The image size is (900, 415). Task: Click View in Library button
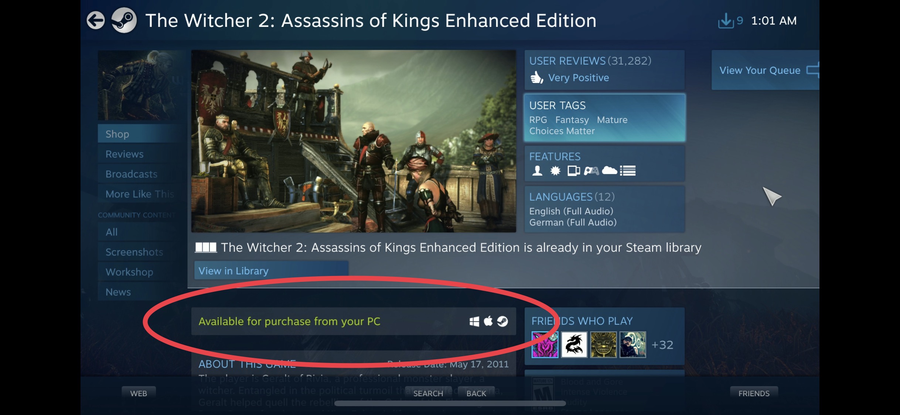(x=233, y=270)
